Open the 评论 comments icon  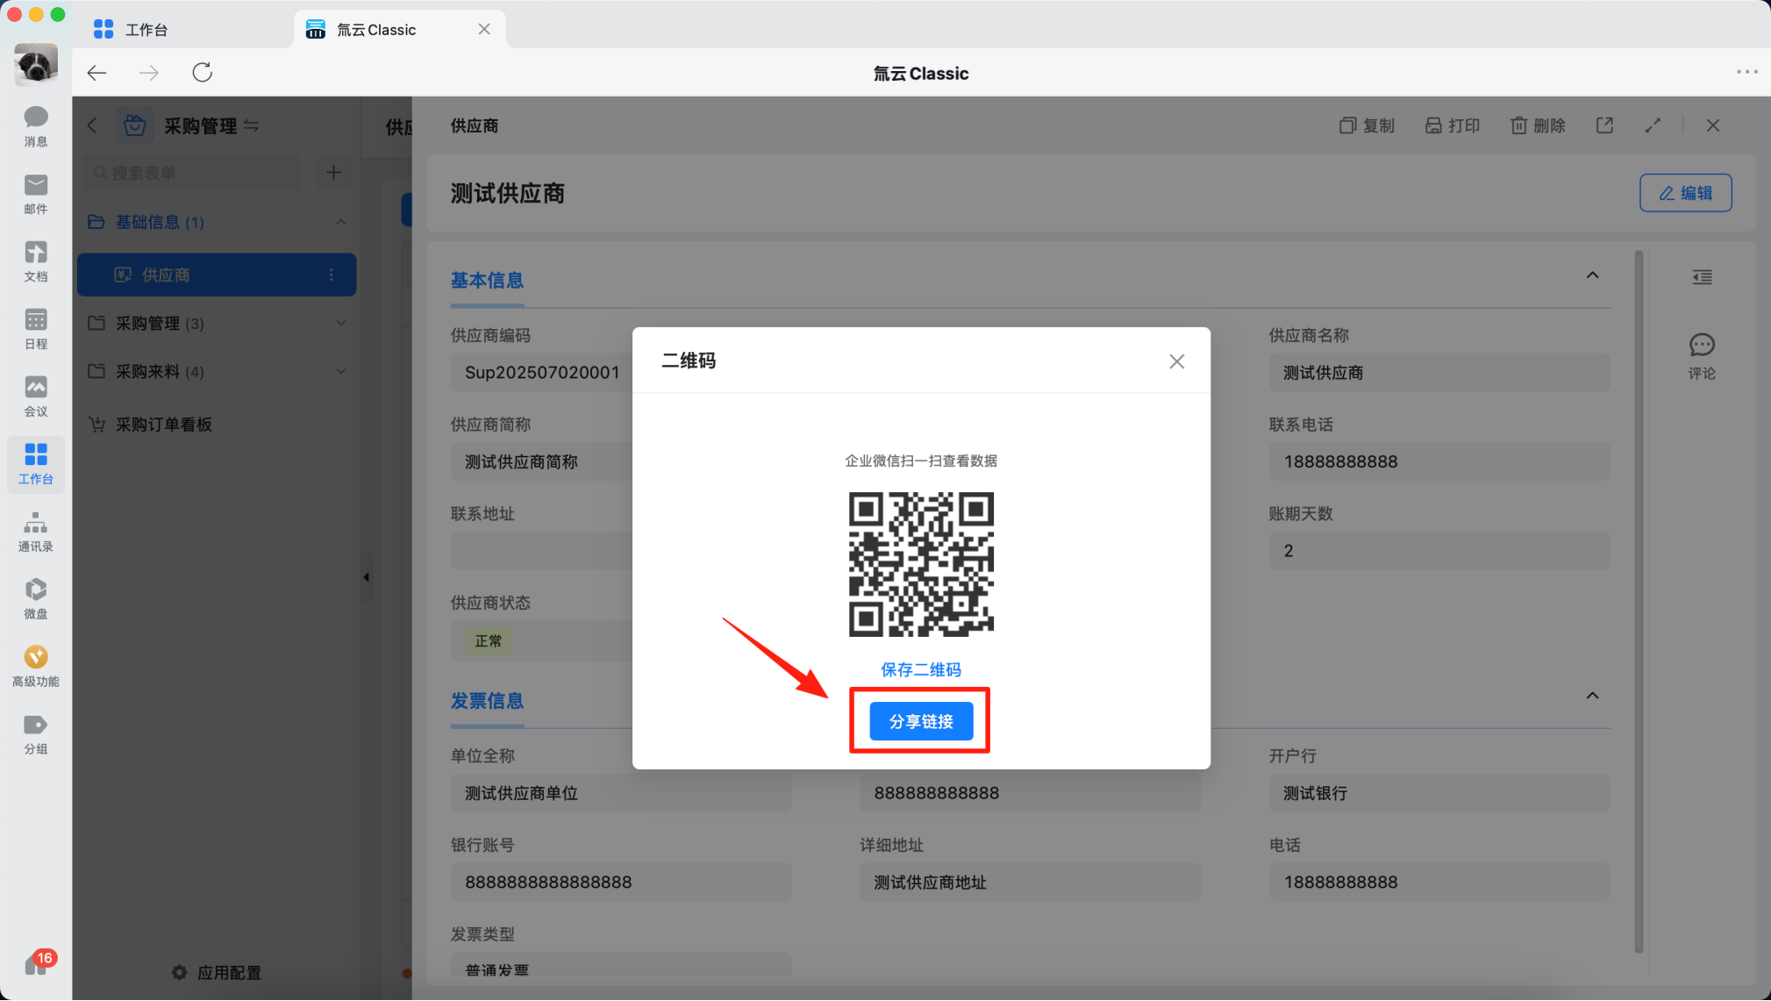pyautogui.click(x=1702, y=356)
